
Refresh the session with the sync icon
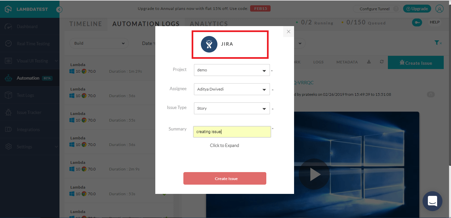point(382,62)
